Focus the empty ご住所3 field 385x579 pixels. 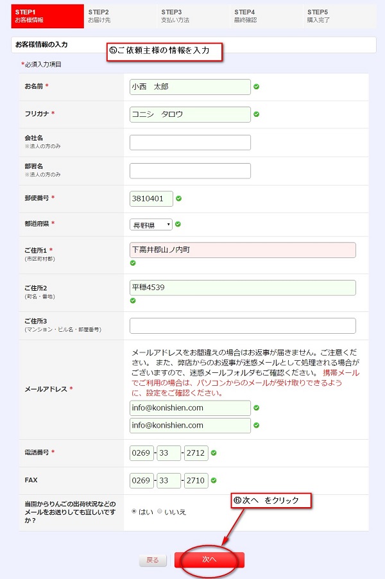(x=243, y=325)
